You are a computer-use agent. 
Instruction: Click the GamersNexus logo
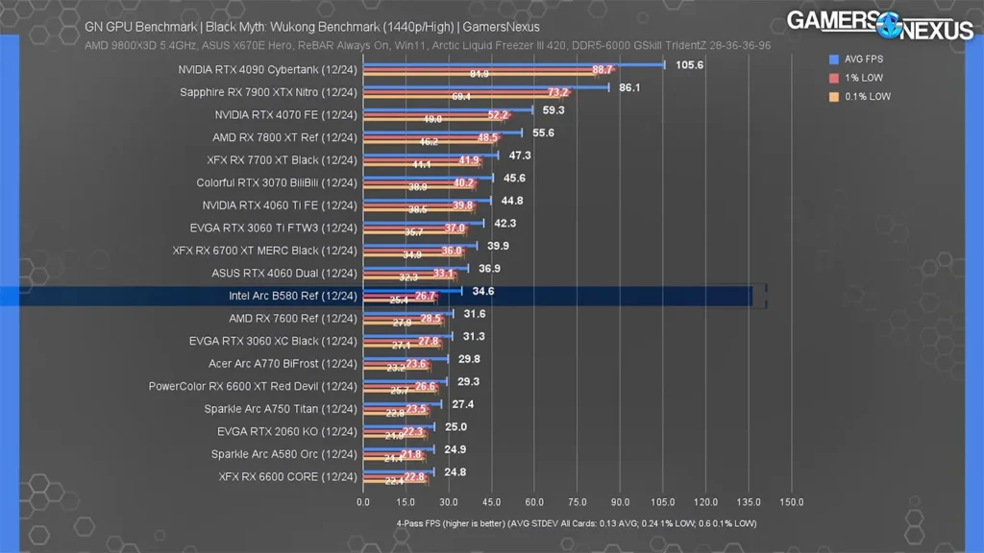(x=880, y=25)
